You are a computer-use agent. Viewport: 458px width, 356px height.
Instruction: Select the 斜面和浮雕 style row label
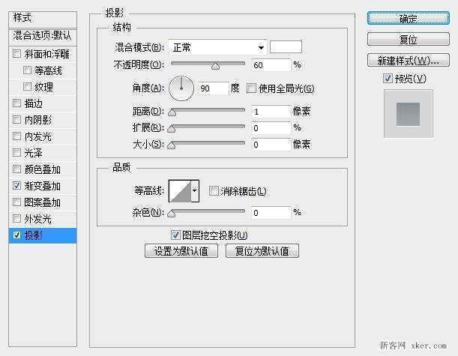click(46, 54)
